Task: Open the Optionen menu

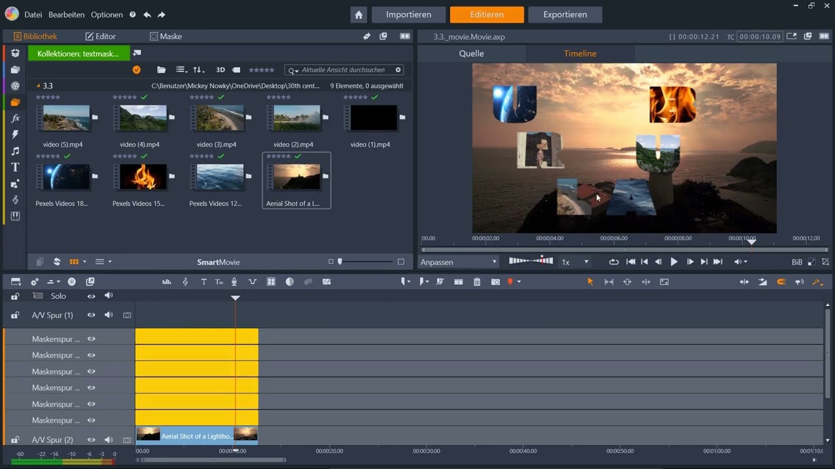Action: (106, 14)
